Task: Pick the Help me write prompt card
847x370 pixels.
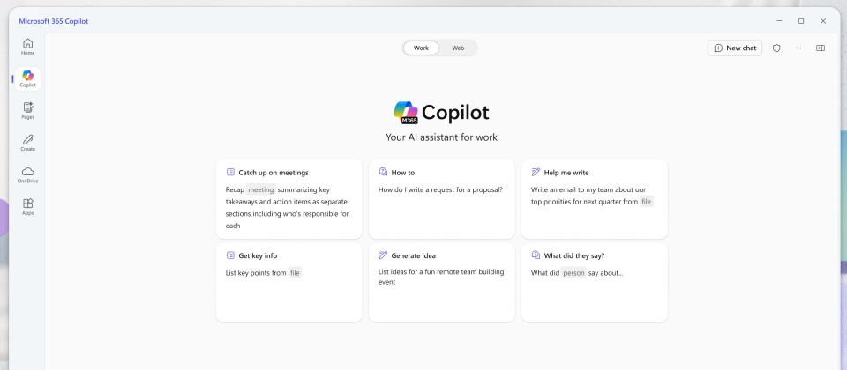Action: pyautogui.click(x=594, y=198)
